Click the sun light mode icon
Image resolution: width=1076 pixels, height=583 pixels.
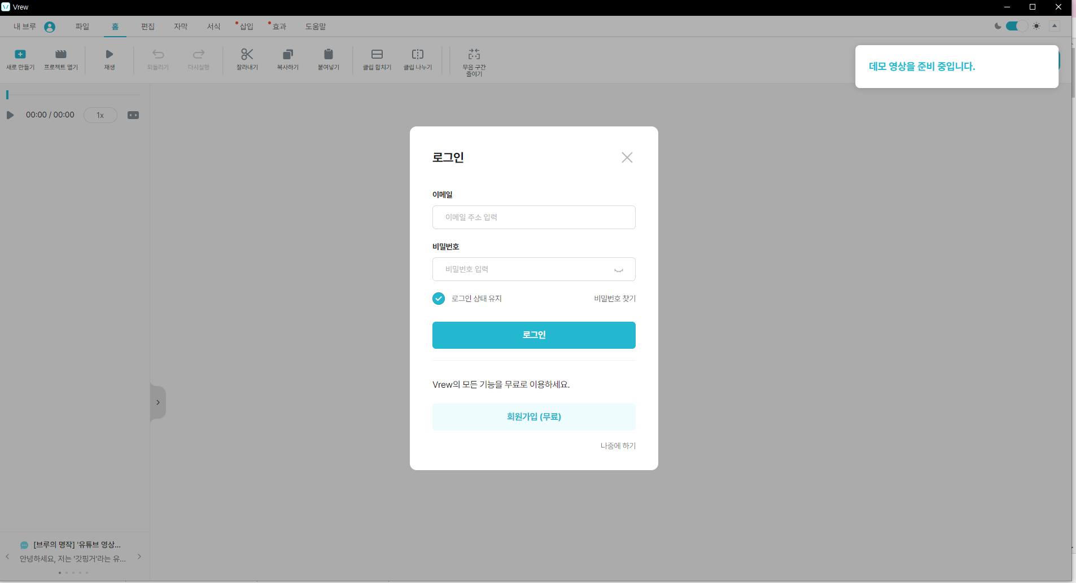(x=1036, y=26)
